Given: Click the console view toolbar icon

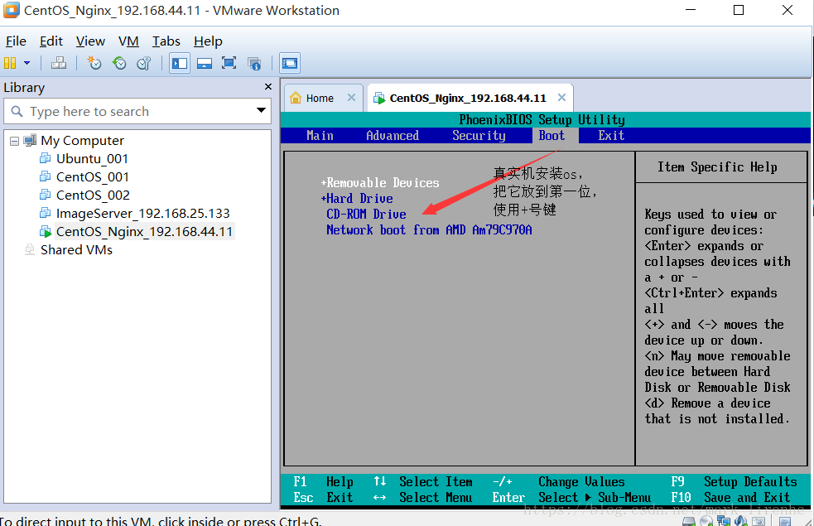Looking at the screenshot, I should [290, 63].
